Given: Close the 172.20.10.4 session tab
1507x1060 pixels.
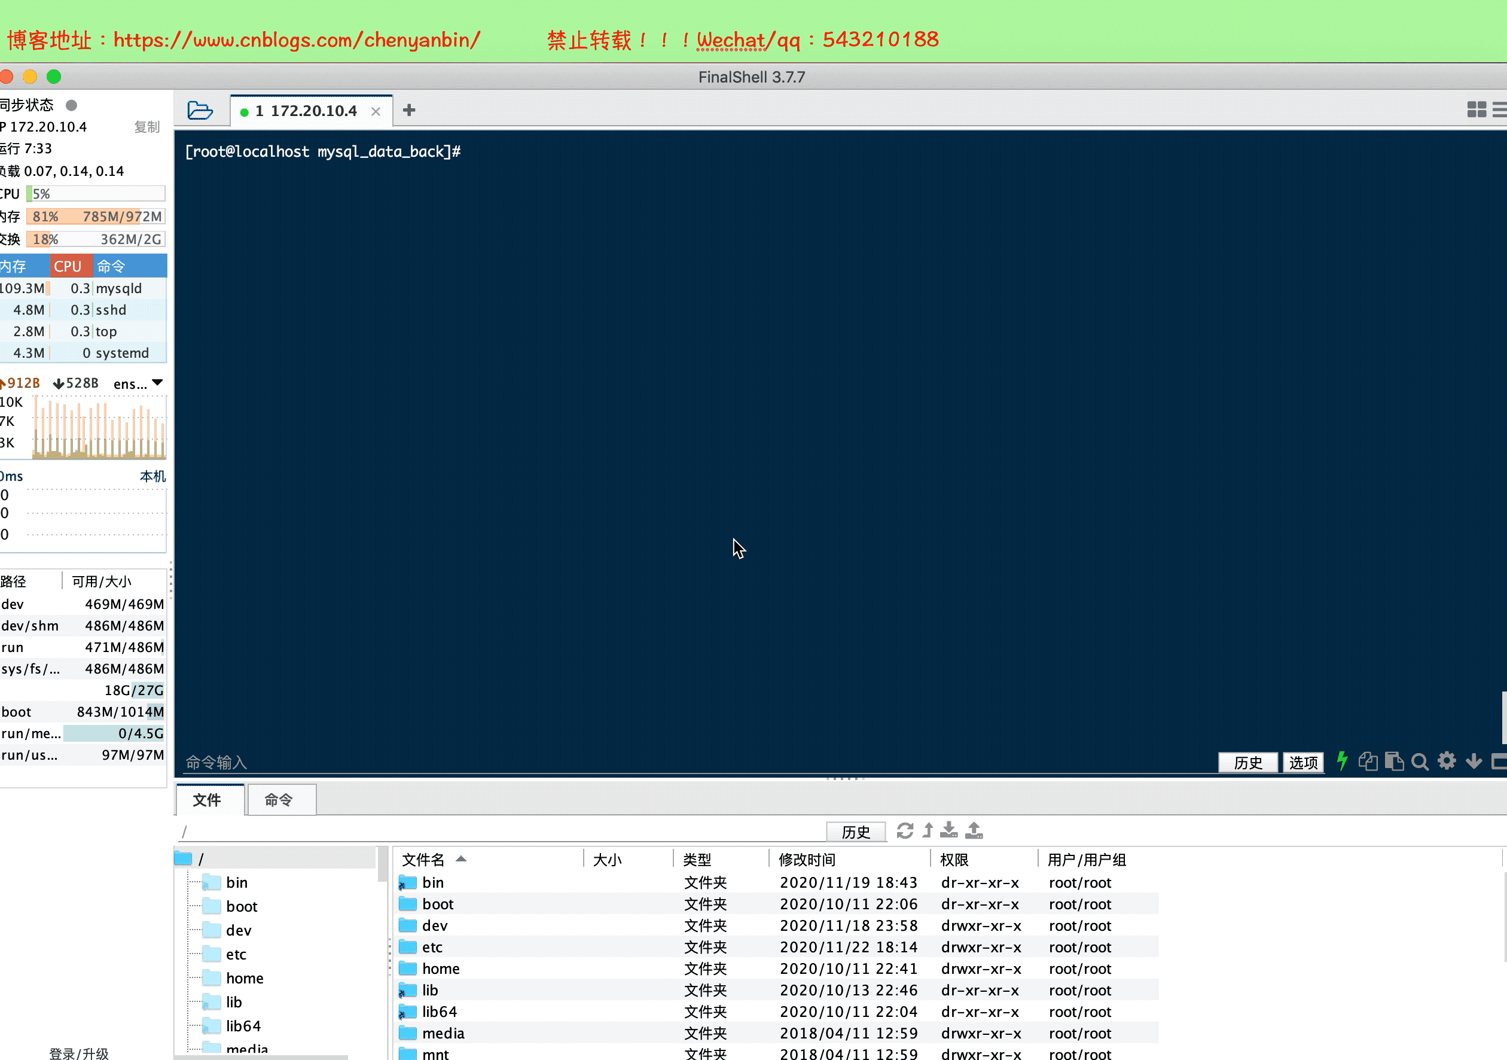Looking at the screenshot, I should click(376, 112).
